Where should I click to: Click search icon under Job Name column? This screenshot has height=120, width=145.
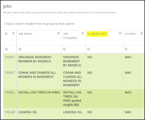(x=20, y=49)
